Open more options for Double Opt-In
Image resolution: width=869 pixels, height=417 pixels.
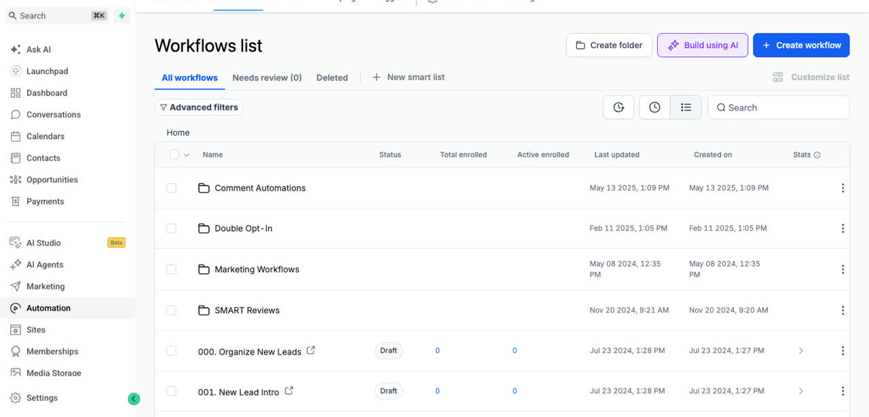[x=843, y=229]
